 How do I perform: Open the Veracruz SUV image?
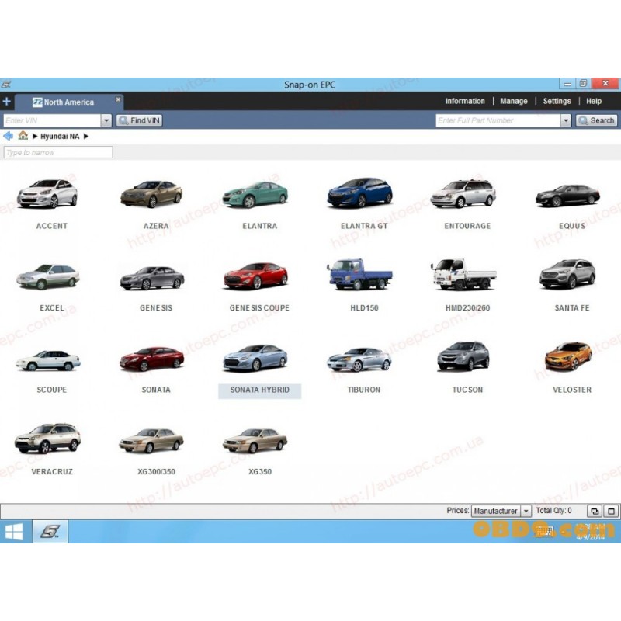47,439
